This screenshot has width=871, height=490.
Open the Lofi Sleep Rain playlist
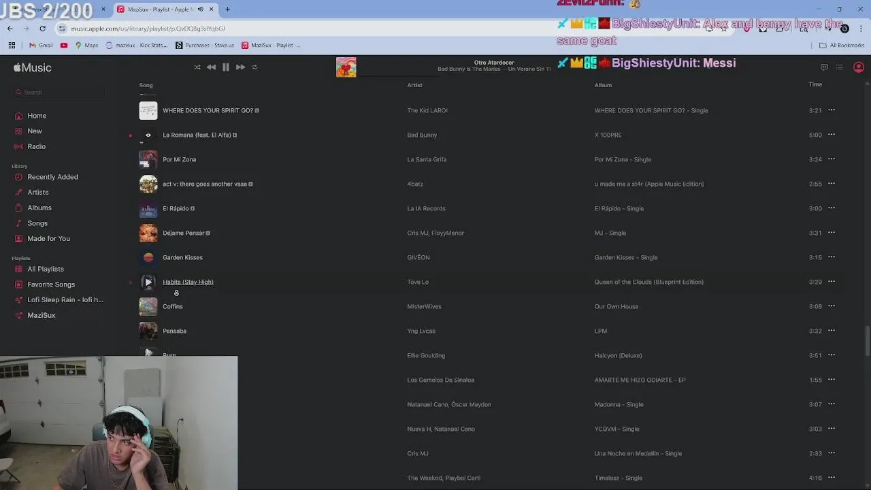point(65,300)
